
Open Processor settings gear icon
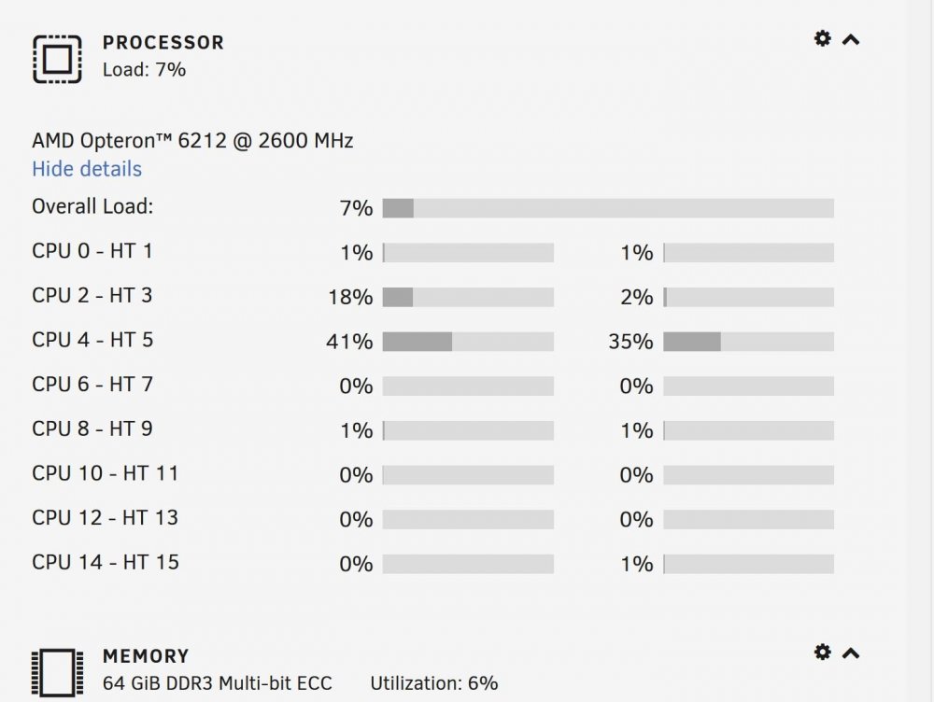(823, 38)
